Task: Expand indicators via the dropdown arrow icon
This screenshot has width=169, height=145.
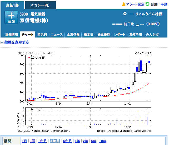Action: pyautogui.click(x=2, y=42)
